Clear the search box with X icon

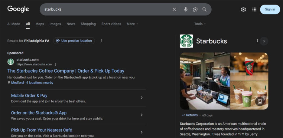pyautogui.click(x=174, y=9)
